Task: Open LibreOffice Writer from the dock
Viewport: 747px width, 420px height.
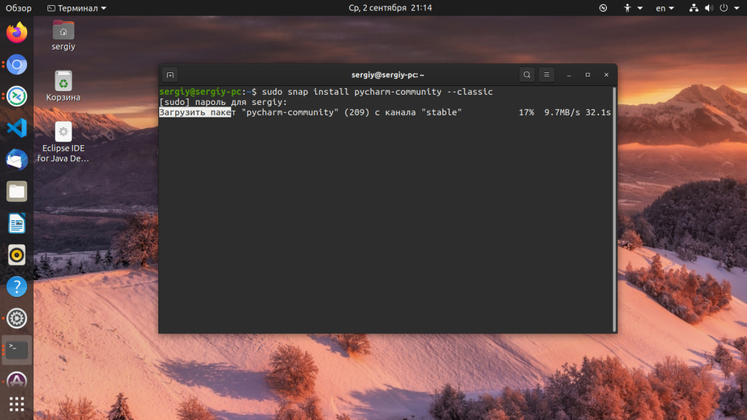Action: tap(16, 223)
